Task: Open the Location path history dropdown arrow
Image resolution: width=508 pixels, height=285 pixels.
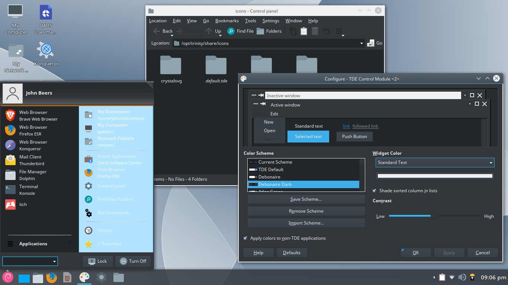Action: click(361, 43)
